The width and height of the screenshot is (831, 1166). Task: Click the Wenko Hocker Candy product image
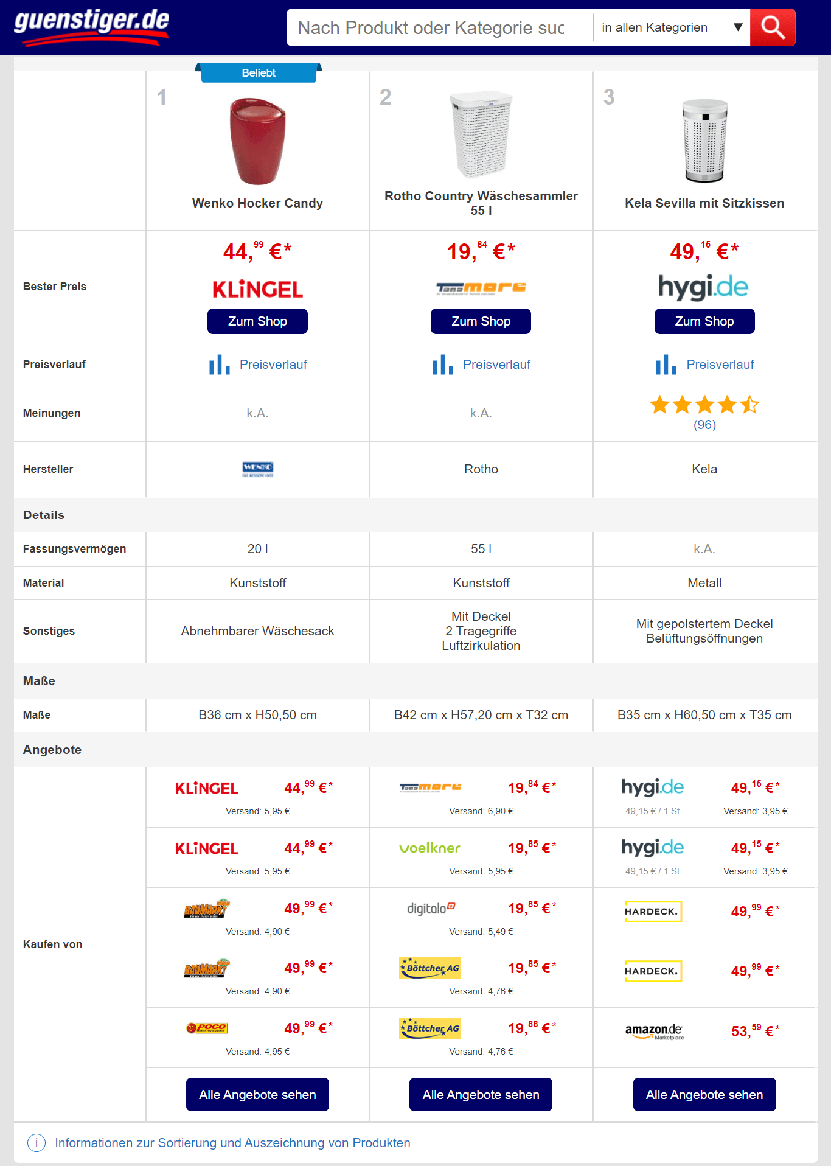point(258,141)
